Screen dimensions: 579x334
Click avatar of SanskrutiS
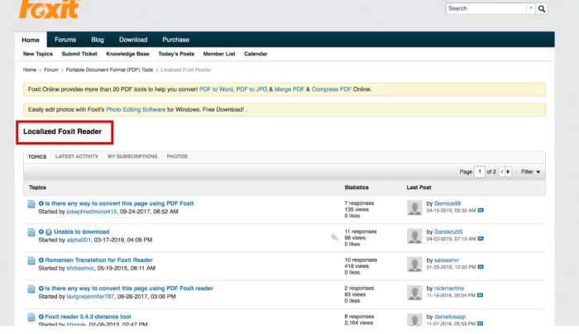(414, 236)
